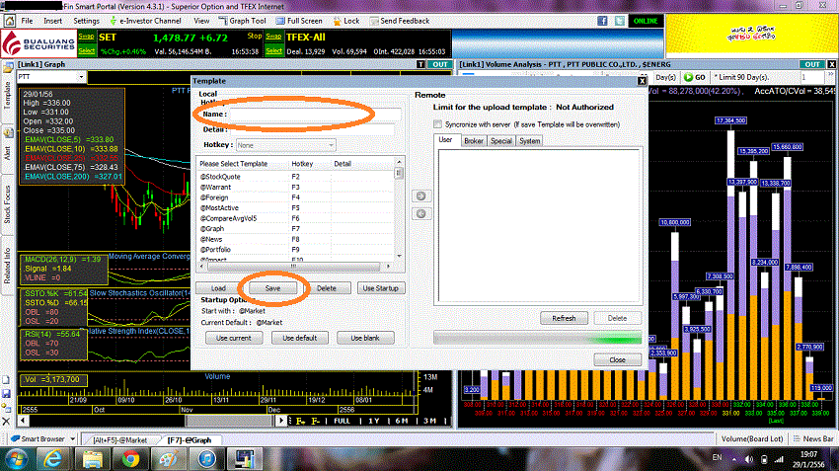Open the File menu
The height and width of the screenshot is (471, 839).
click(27, 21)
